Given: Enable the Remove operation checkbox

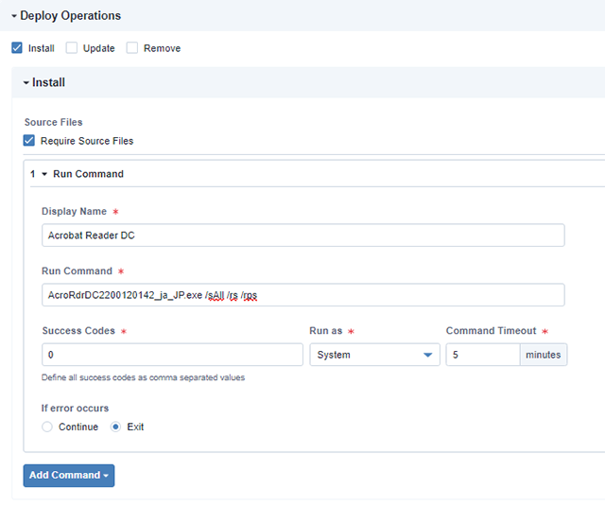Looking at the screenshot, I should click(x=132, y=48).
